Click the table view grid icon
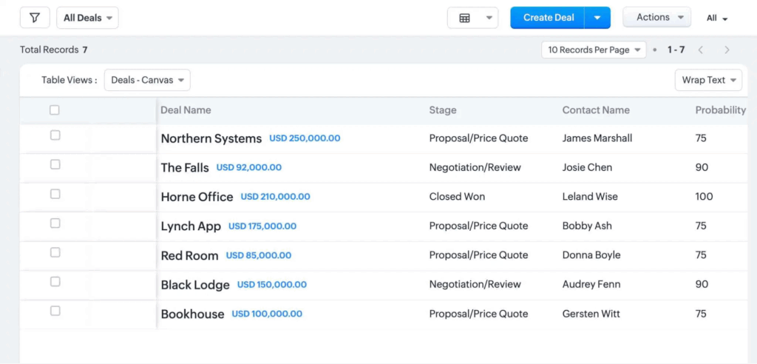757x364 pixels. coord(465,18)
